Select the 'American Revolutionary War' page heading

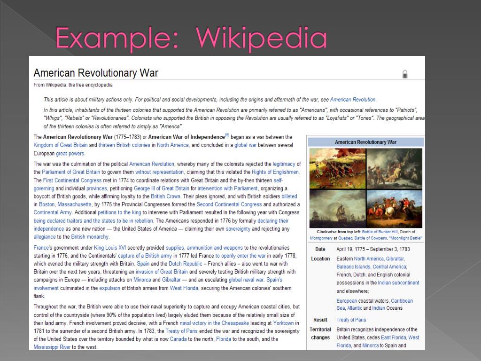point(96,73)
